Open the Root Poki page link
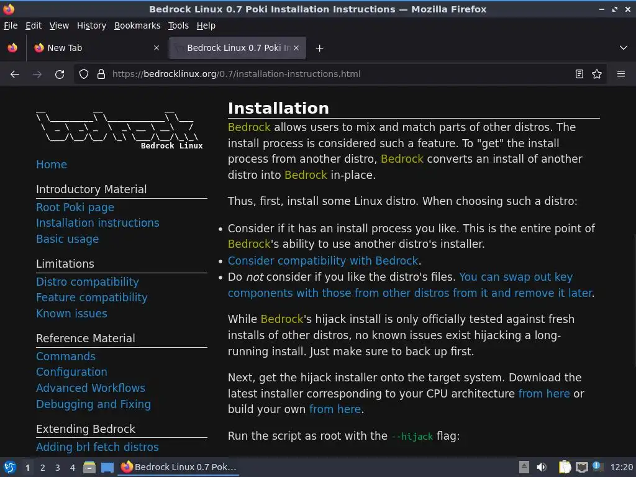Image resolution: width=636 pixels, height=477 pixels. pos(75,207)
